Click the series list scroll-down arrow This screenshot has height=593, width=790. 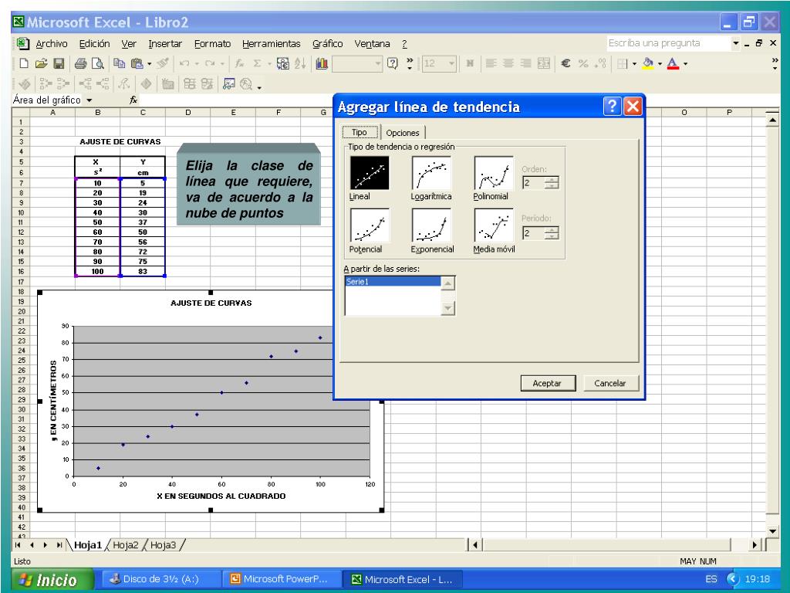coord(448,308)
